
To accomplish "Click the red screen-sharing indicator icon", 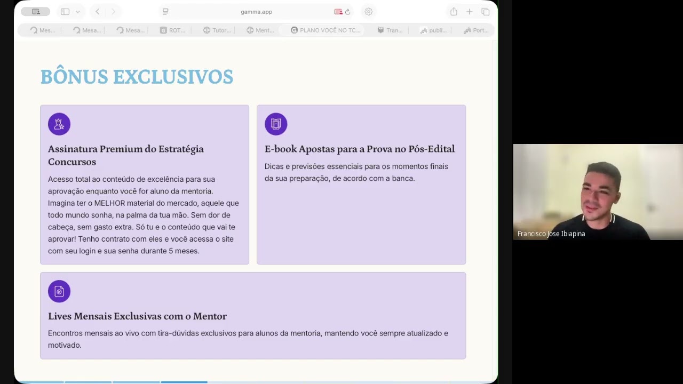I will [338, 12].
